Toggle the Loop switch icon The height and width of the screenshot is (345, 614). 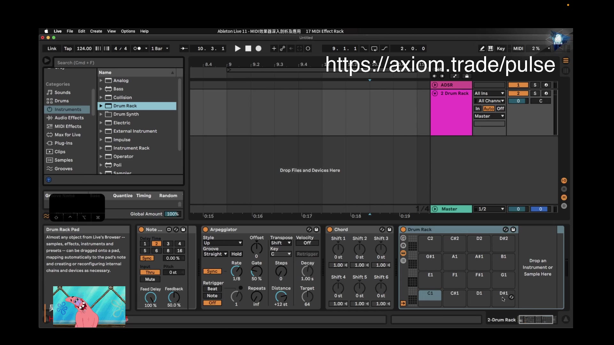click(374, 49)
